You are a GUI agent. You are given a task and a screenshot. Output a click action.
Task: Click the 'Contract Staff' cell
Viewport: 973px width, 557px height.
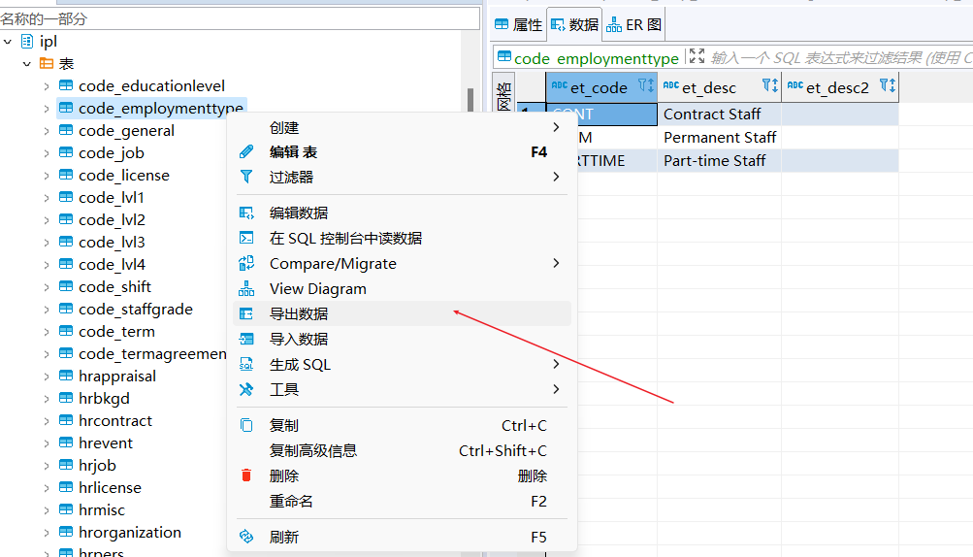pos(719,115)
